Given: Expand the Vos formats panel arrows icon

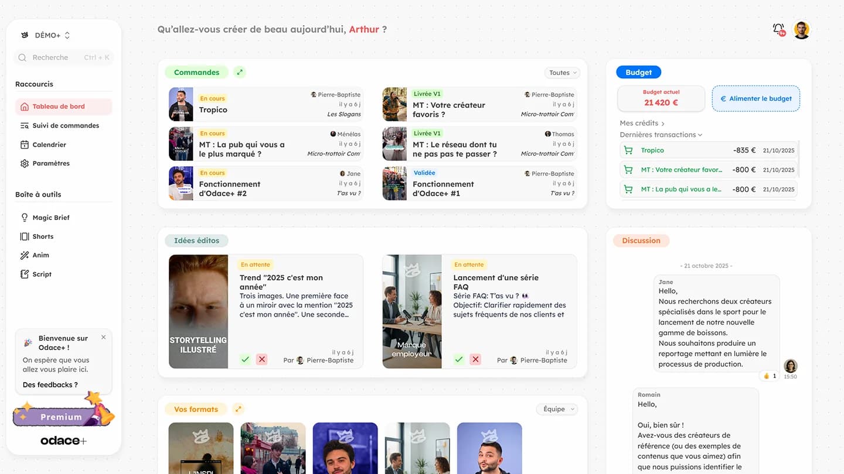Looking at the screenshot, I should (238, 409).
